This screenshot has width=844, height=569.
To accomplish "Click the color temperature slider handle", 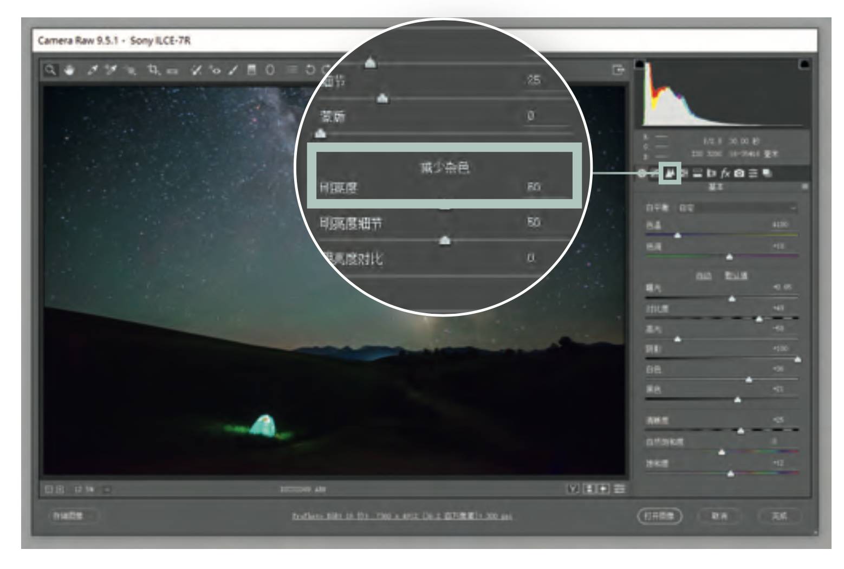I will pos(677,235).
